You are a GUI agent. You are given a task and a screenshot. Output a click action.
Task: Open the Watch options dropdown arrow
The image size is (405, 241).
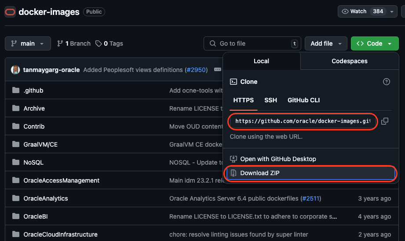(x=392, y=11)
